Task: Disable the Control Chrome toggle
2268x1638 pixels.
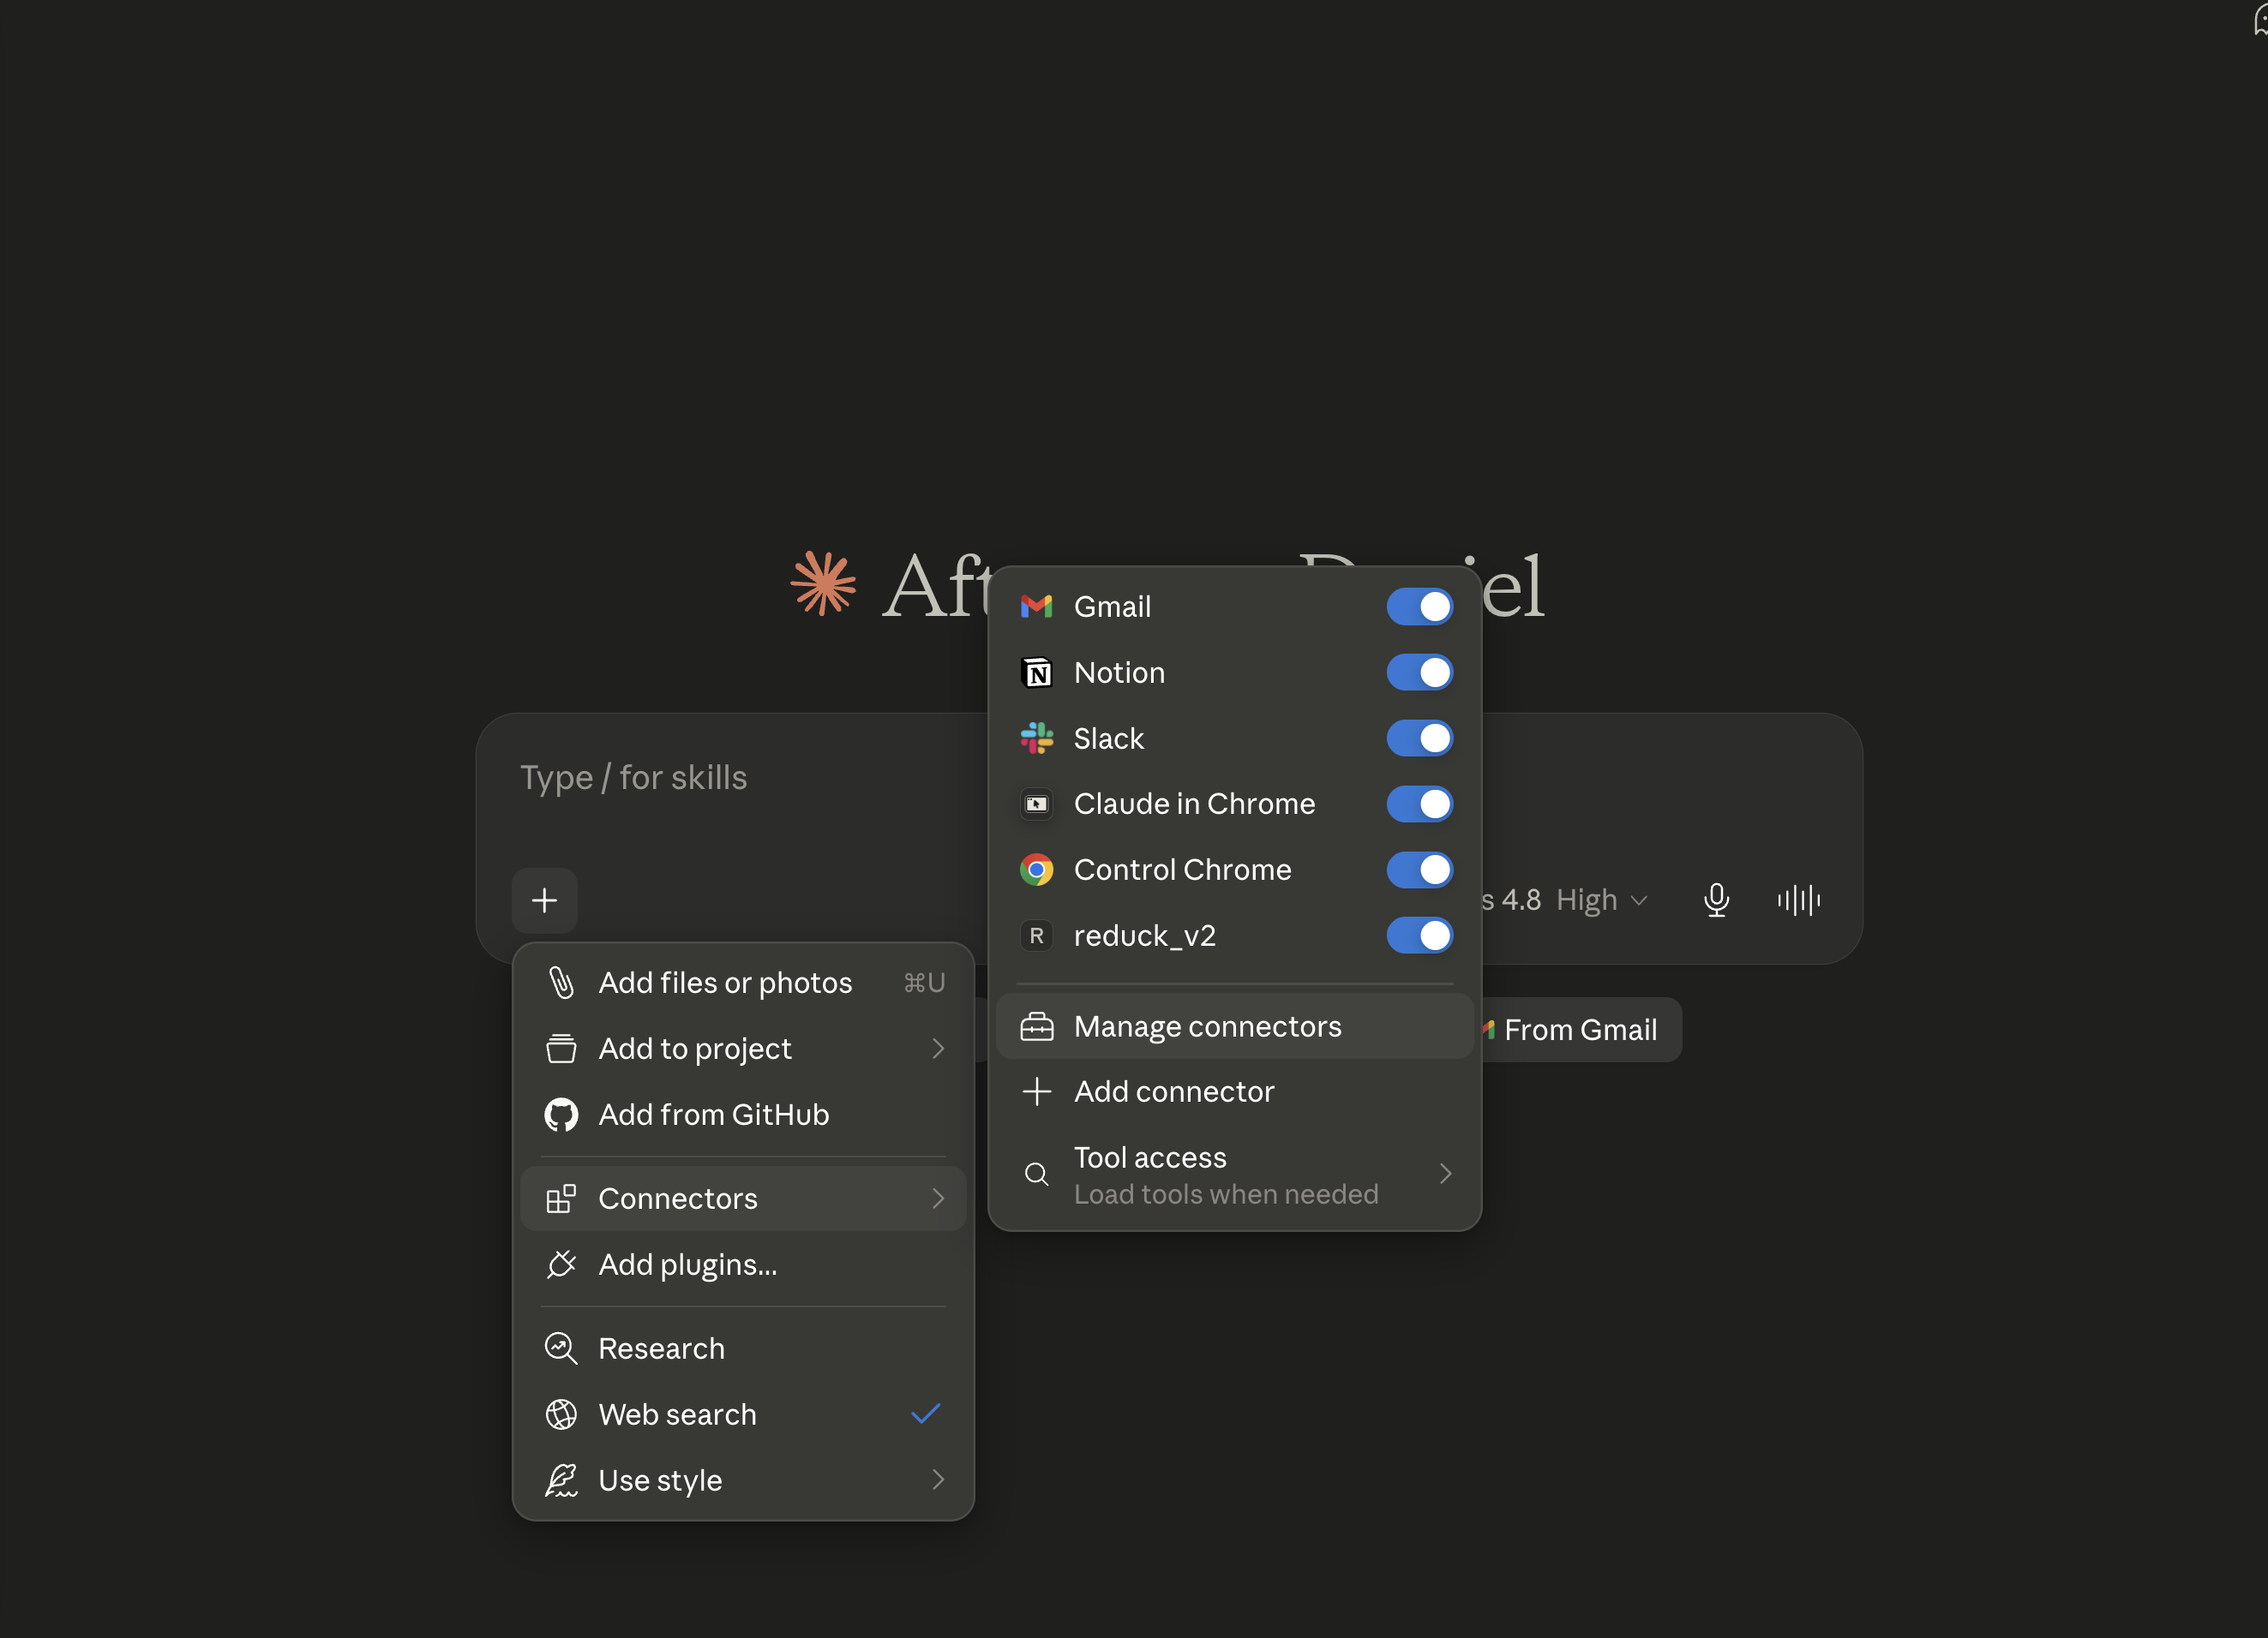Action: click(x=1420, y=870)
